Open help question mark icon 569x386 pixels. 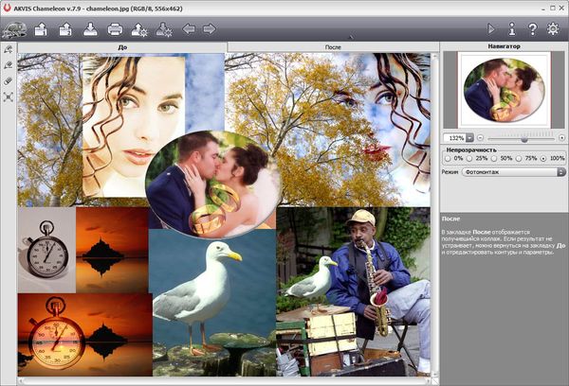point(532,29)
